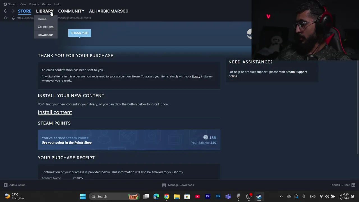Open the COMMUNITY tab
The height and width of the screenshot is (202, 359).
pos(71,11)
